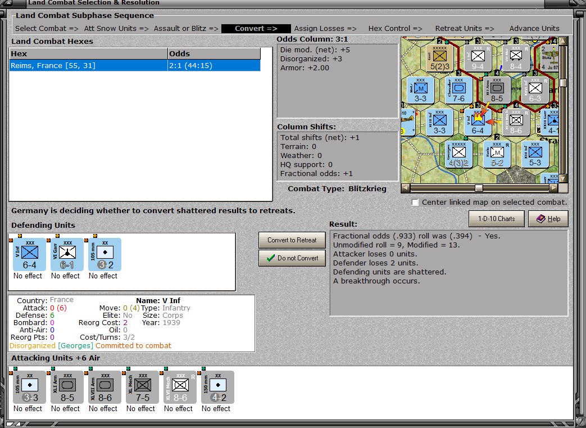Click the Disorganized status text in unit details
The width and height of the screenshot is (586, 428).
tap(33, 346)
